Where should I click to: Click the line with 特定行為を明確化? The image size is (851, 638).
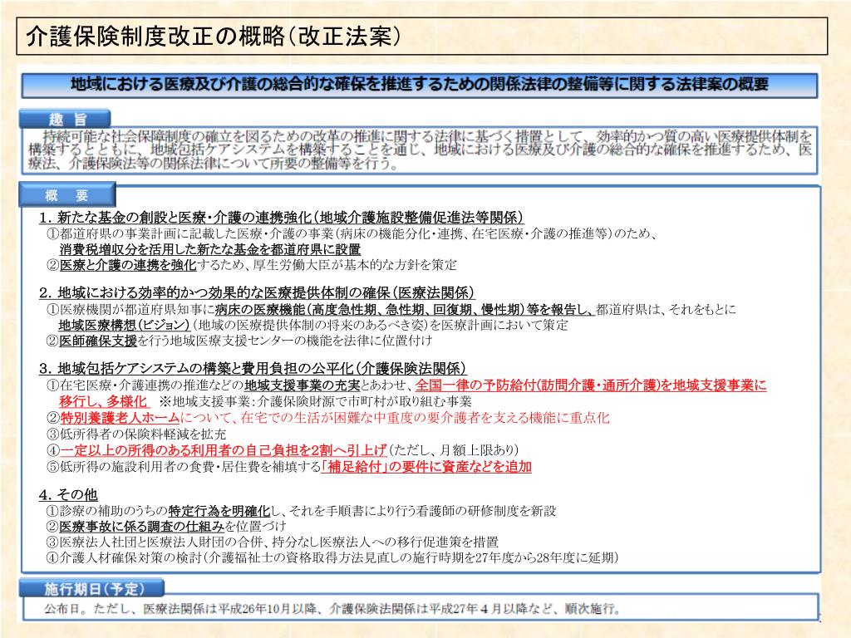point(302,511)
